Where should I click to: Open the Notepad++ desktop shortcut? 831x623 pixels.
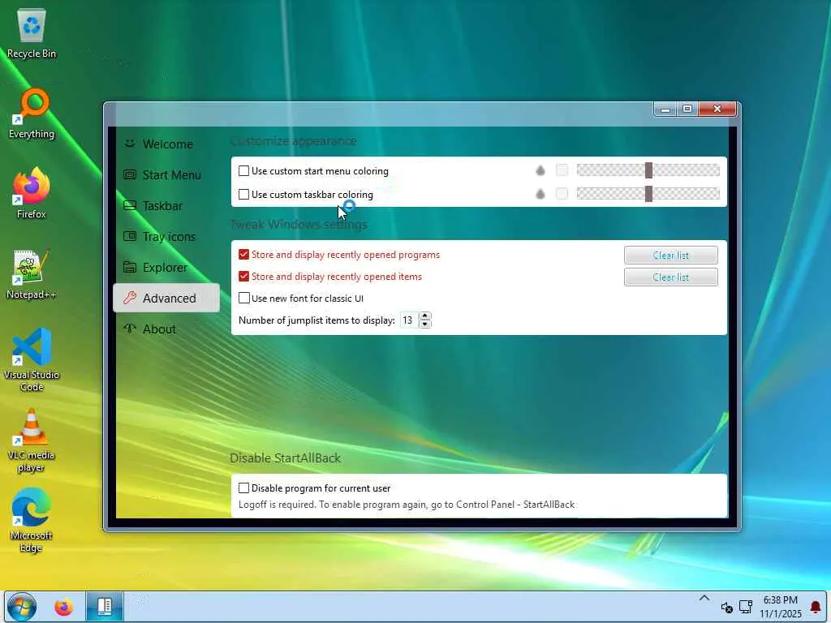point(32,274)
